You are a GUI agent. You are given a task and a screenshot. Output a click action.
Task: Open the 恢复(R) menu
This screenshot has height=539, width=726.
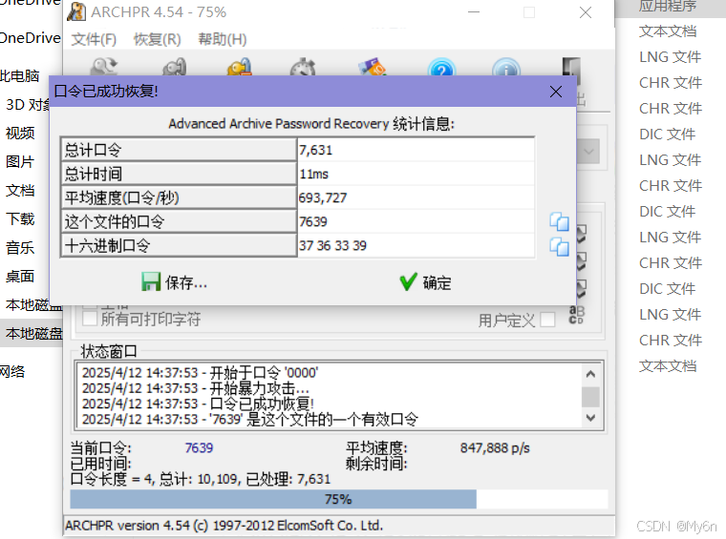[x=158, y=39]
